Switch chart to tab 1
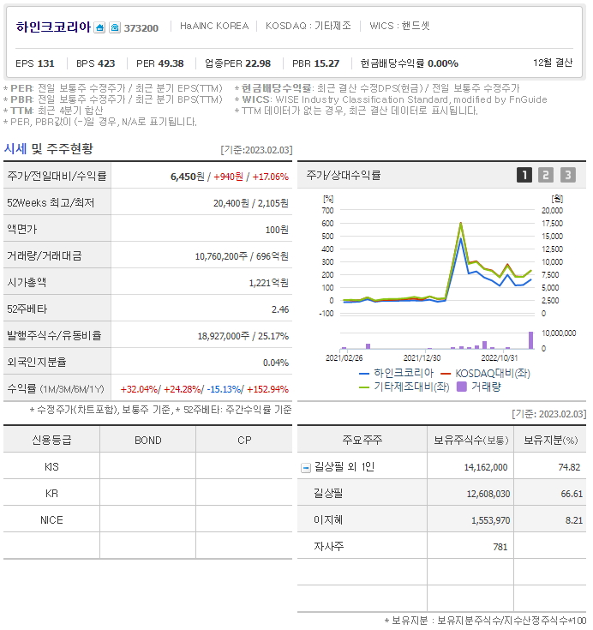Image resolution: width=593 pixels, height=630 pixels. coord(524,175)
